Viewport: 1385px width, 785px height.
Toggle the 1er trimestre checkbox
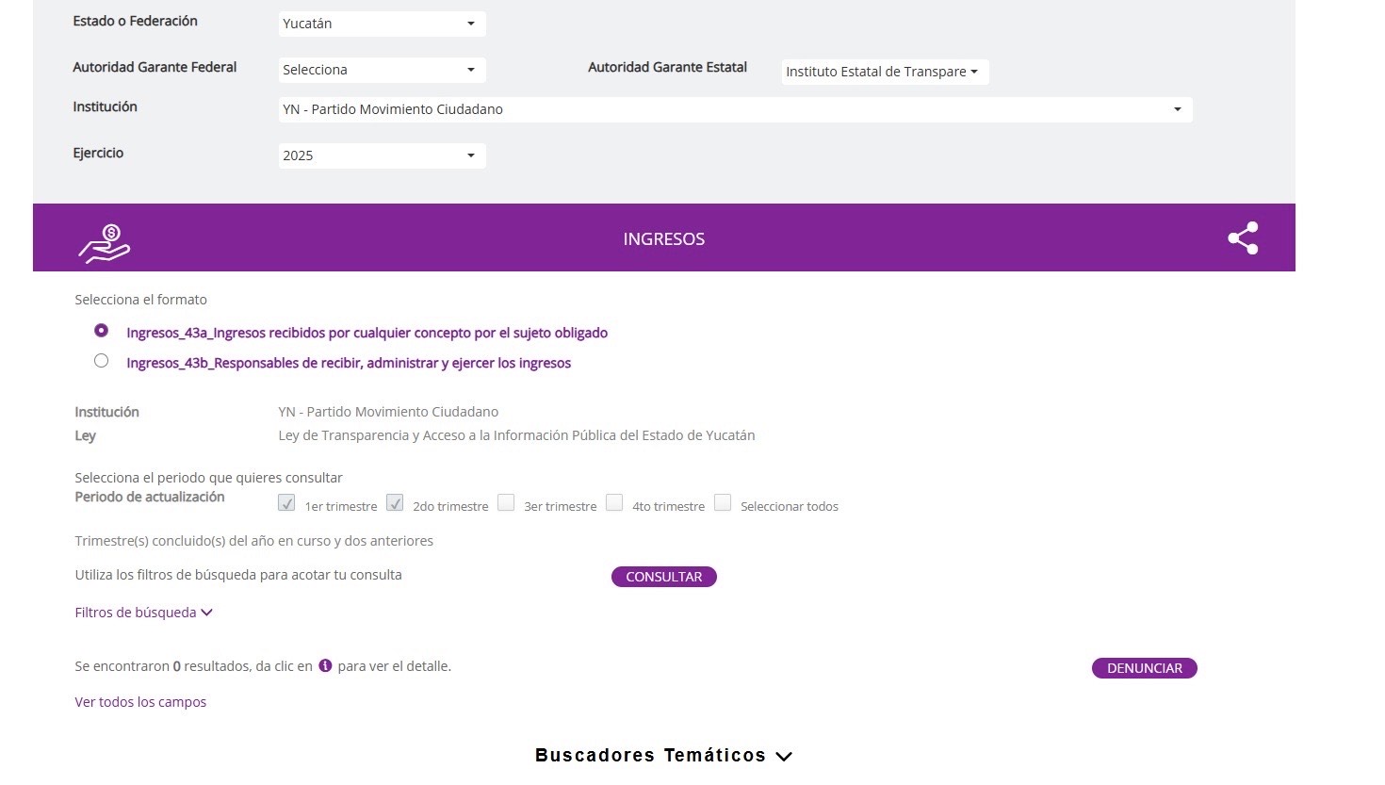pos(286,503)
